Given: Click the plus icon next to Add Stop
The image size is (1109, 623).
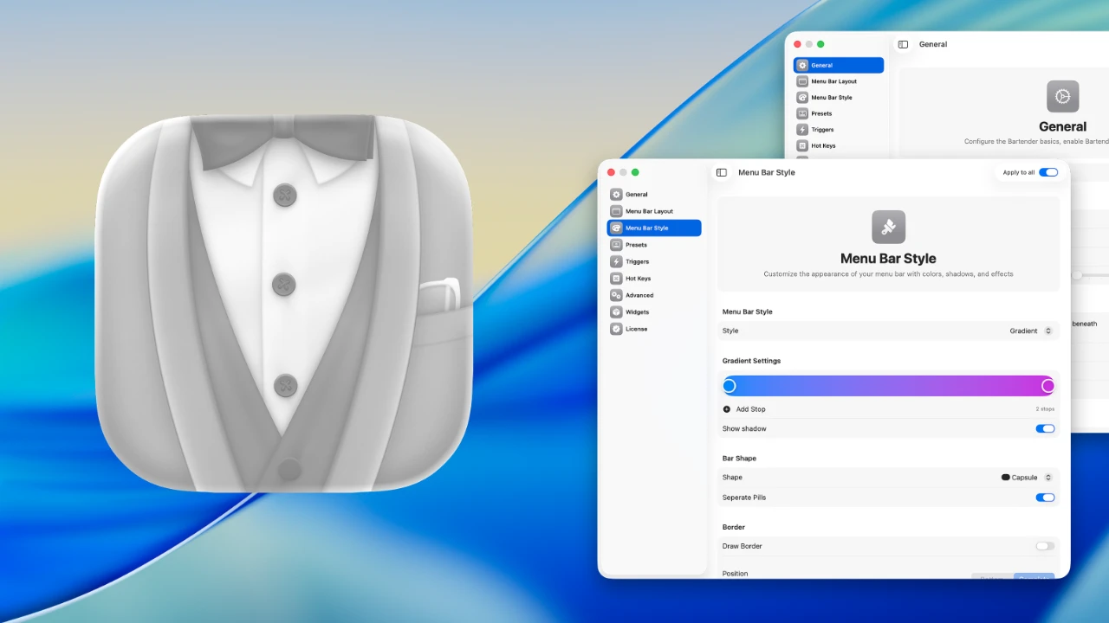Looking at the screenshot, I should point(727,409).
